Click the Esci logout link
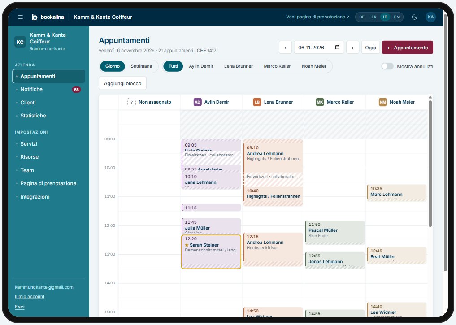Screen dimensions: 456x325 coord(20,307)
